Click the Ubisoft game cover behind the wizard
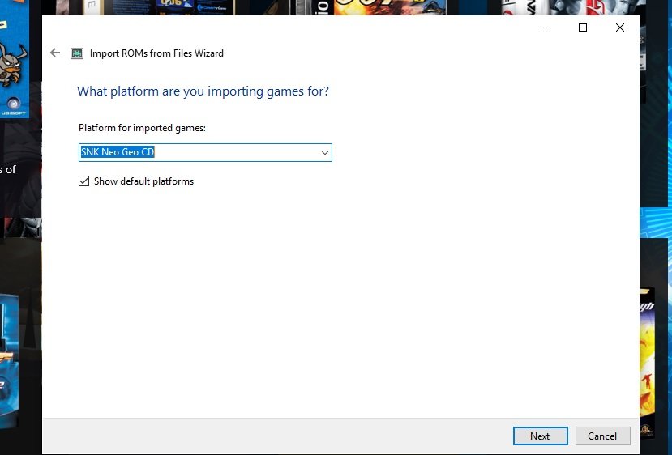 coord(14,59)
